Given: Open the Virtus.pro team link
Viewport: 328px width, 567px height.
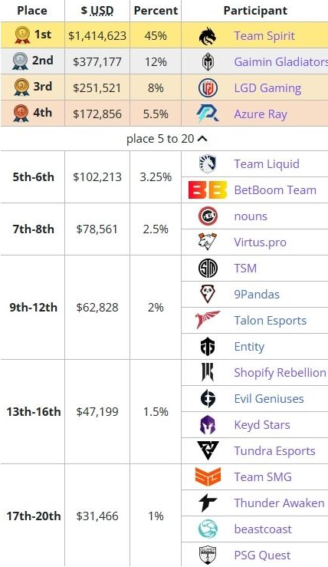Looking at the screenshot, I should 260,242.
